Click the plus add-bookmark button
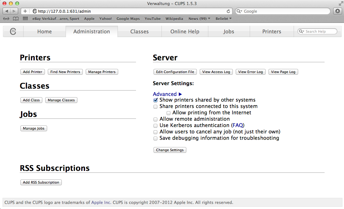The width and height of the screenshot is (344, 209). coord(25,11)
